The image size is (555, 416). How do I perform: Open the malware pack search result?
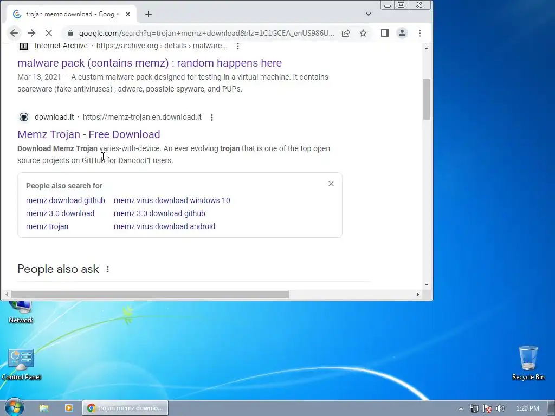click(x=150, y=63)
